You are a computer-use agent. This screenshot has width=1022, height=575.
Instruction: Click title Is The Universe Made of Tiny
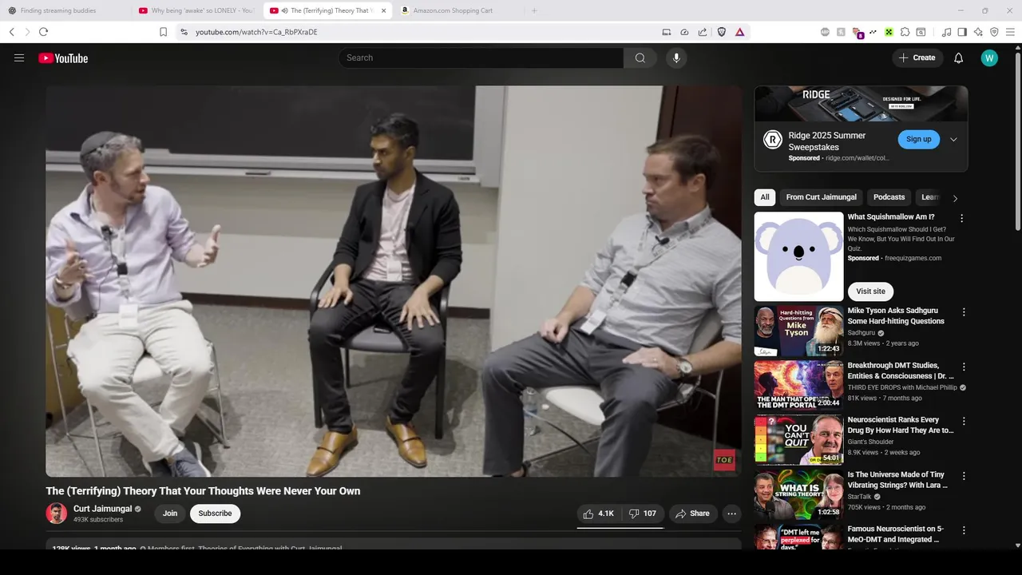point(897,480)
